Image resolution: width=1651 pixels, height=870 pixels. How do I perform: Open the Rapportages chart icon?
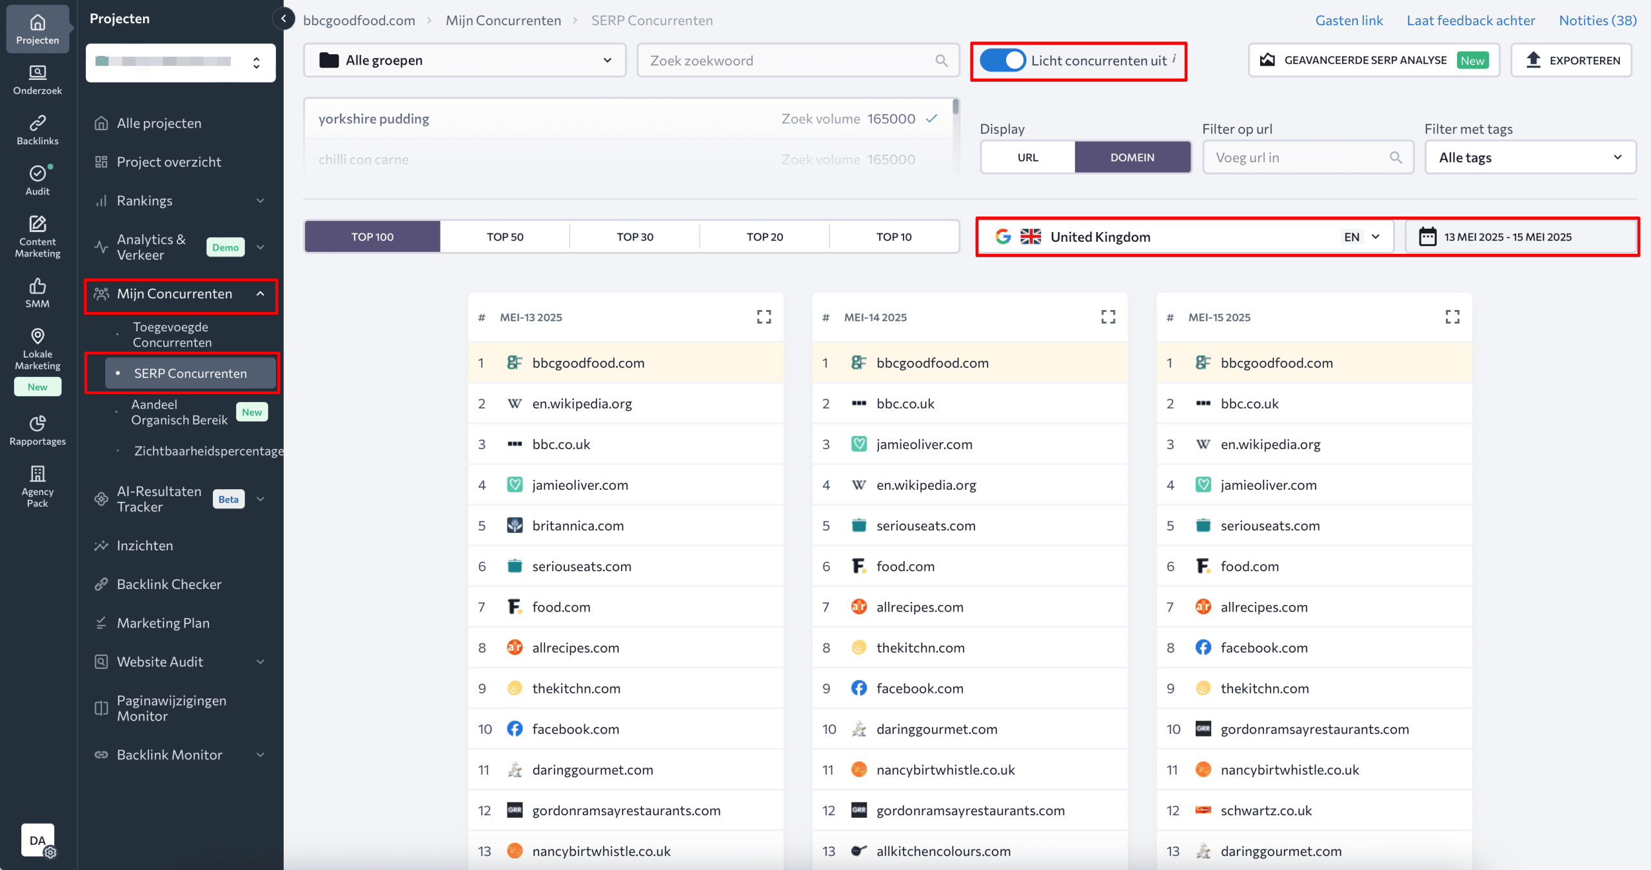click(x=37, y=430)
